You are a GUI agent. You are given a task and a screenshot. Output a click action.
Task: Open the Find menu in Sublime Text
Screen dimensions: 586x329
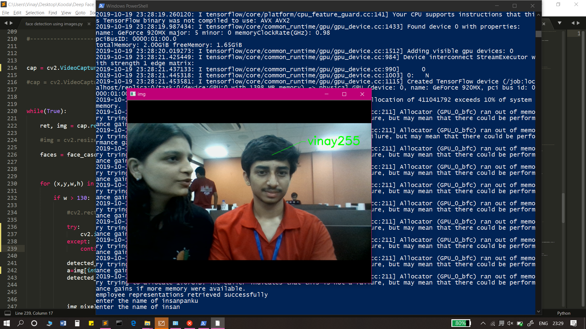click(52, 13)
